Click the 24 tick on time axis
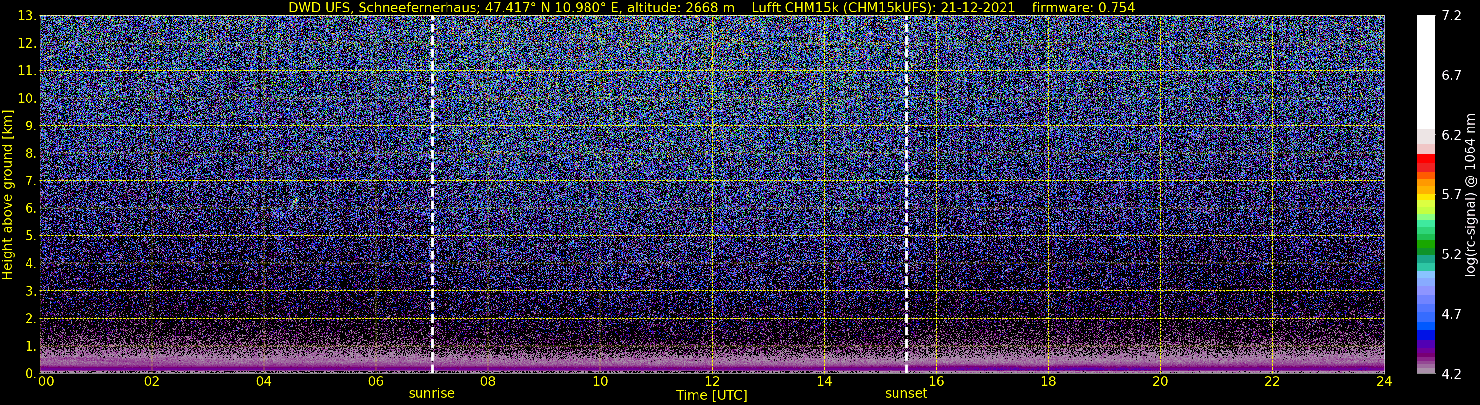The image size is (1480, 405). 1384,382
